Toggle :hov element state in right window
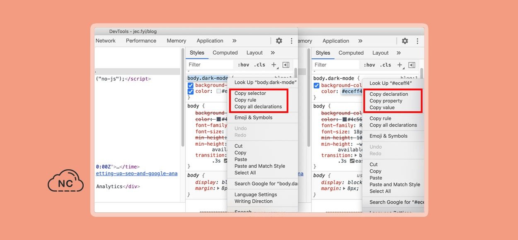The image size is (518, 240). click(x=370, y=65)
